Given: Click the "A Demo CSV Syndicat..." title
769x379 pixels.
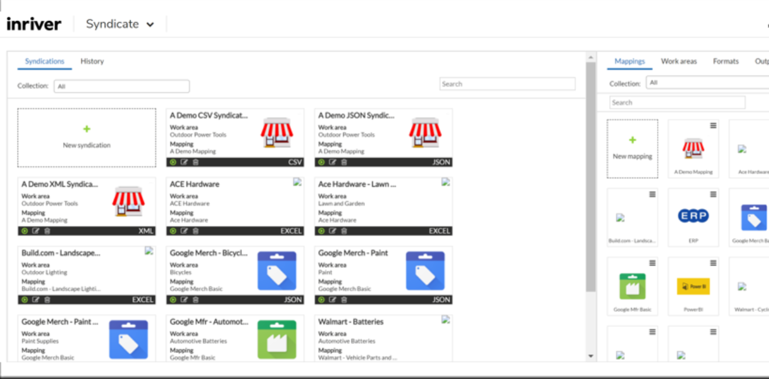Looking at the screenshot, I should pyautogui.click(x=209, y=116).
